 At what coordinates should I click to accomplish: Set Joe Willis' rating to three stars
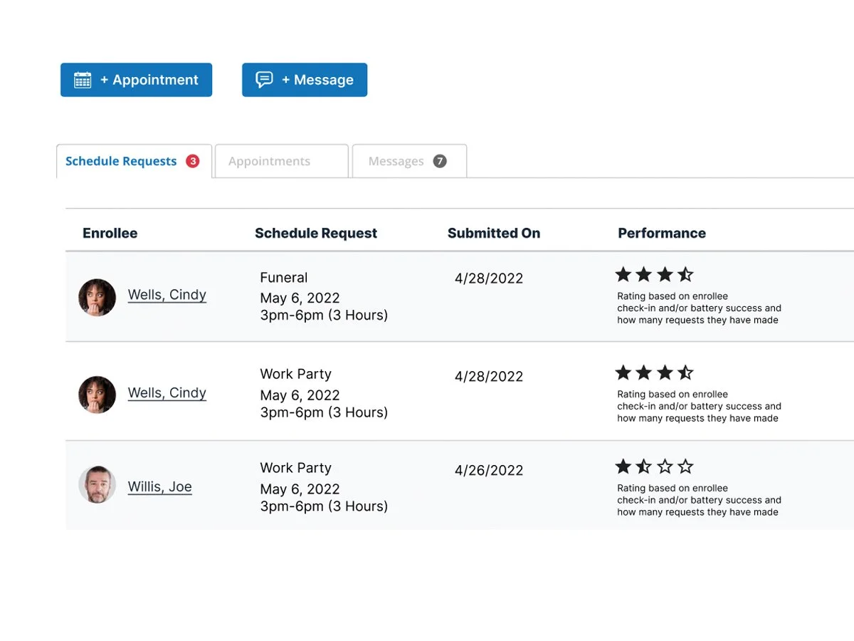pyautogui.click(x=665, y=467)
